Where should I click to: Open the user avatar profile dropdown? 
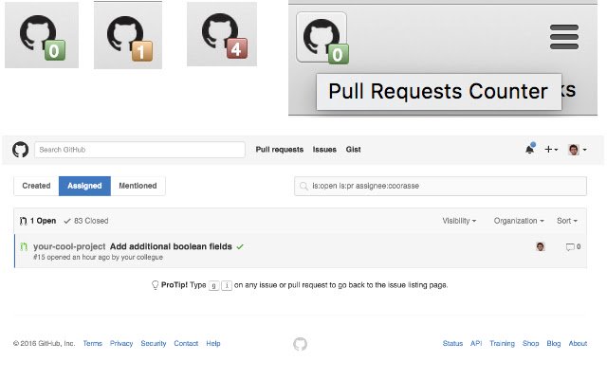click(x=578, y=150)
